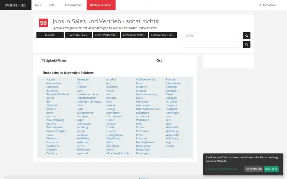Open jobs in Liechtenstein
Screen dimensions: 287x179
pos(114,116)
